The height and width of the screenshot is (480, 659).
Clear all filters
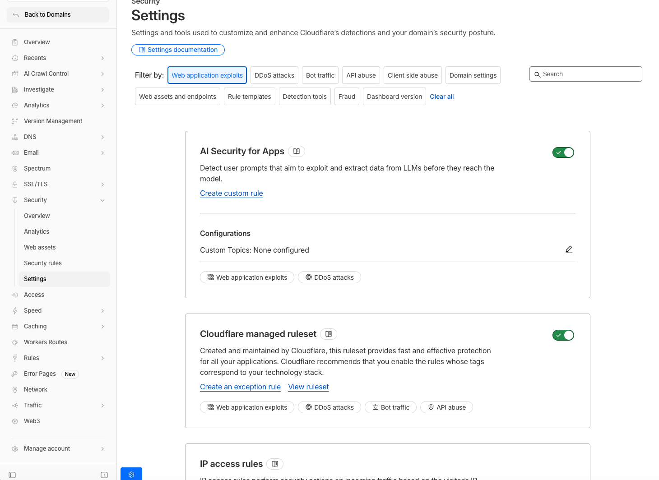pos(442,97)
